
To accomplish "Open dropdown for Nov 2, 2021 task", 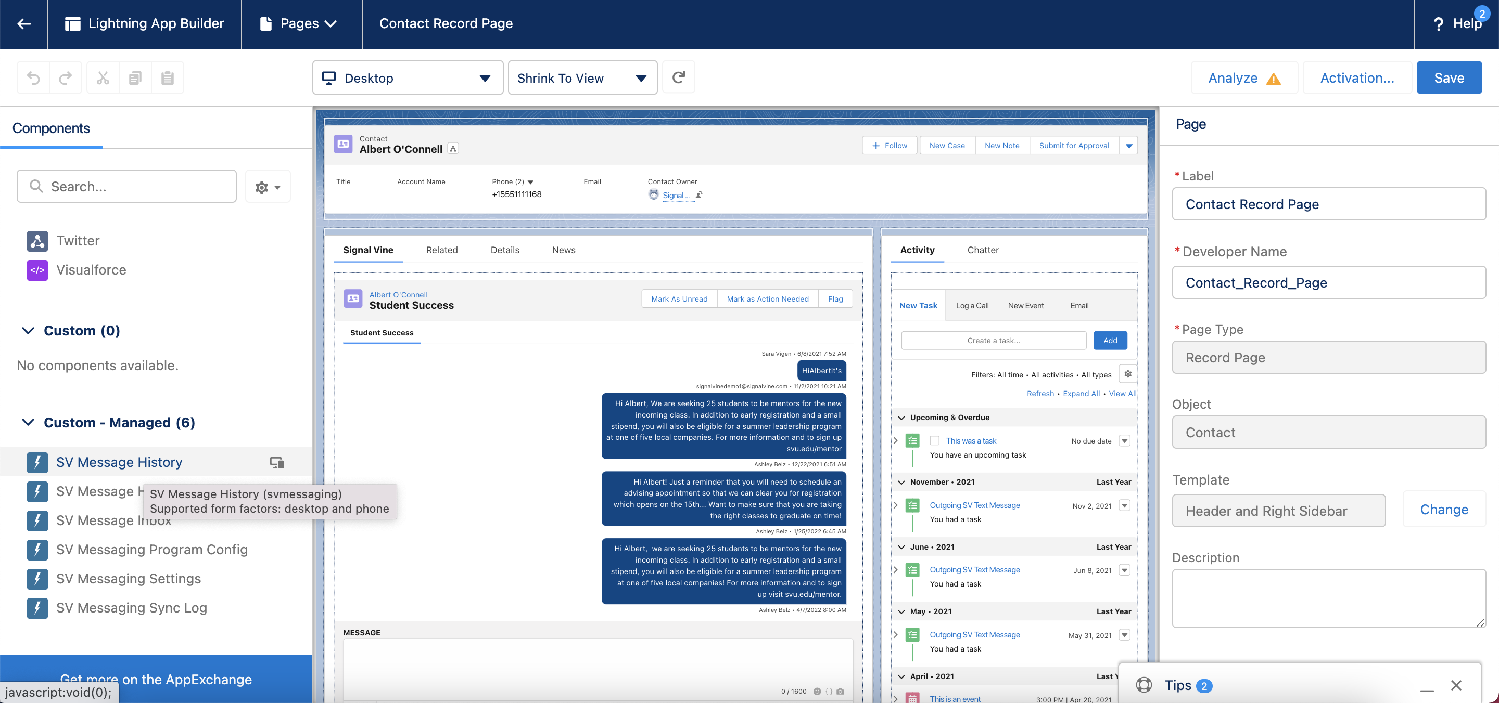I will pos(1125,505).
